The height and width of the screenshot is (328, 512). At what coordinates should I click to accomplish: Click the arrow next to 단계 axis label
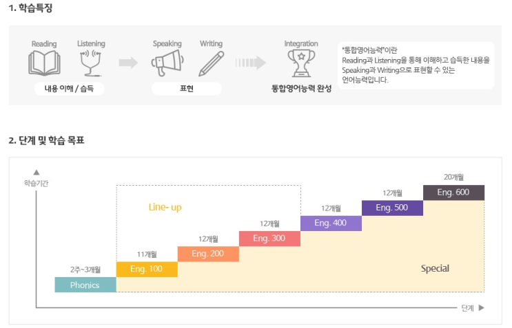pyautogui.click(x=481, y=307)
